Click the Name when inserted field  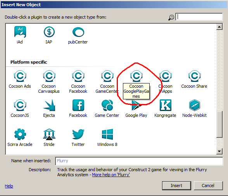coord(139,161)
